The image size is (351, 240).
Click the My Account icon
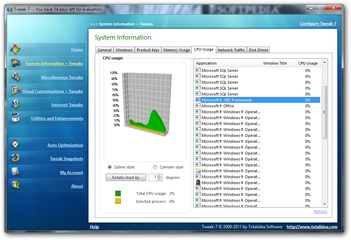click(15, 172)
